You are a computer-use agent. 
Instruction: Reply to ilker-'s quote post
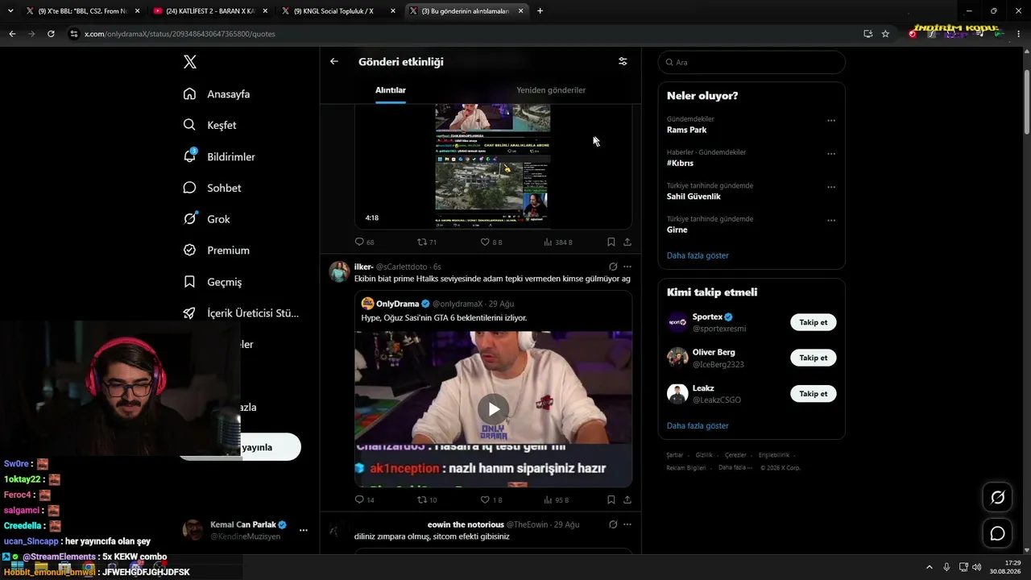click(364, 499)
